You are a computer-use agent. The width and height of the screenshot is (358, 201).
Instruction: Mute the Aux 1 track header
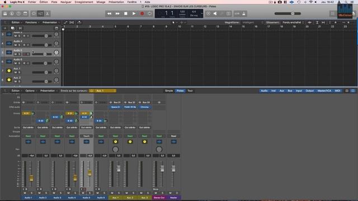(16, 72)
